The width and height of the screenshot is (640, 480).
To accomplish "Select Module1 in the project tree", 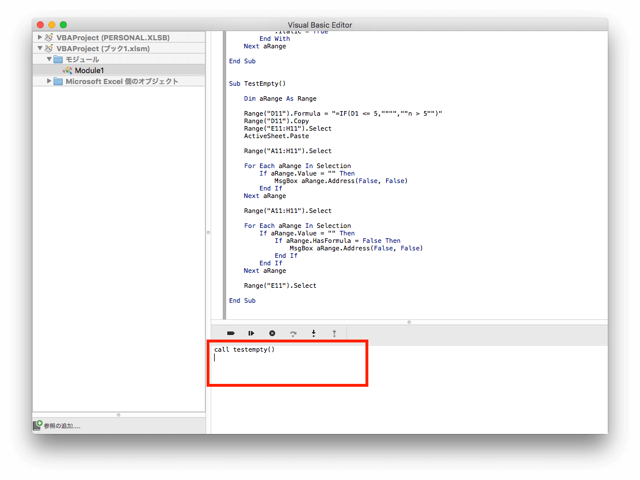I will (x=119, y=70).
